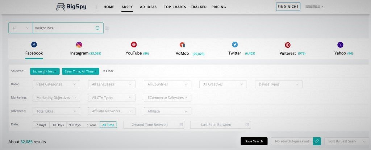Click the Yahoo platform icon
371x150 pixels.
click(340, 45)
